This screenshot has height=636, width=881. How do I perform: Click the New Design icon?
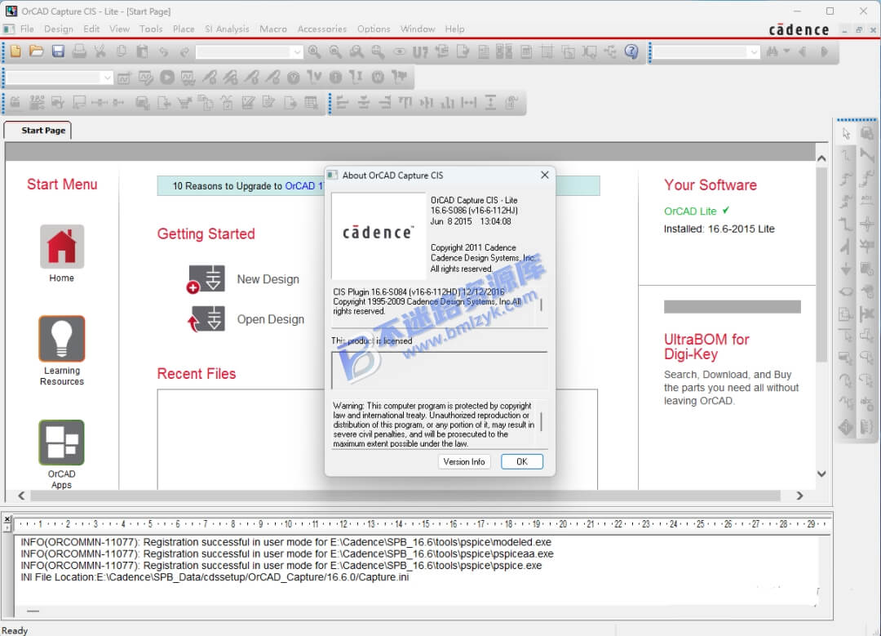click(206, 279)
